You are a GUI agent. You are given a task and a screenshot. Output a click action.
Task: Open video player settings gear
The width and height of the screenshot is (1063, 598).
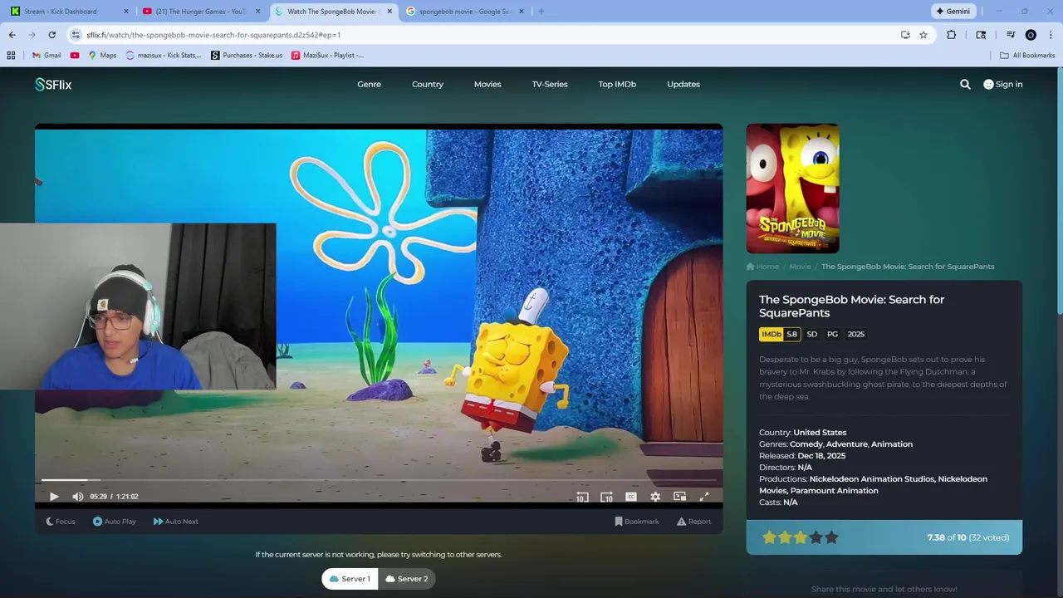point(655,497)
